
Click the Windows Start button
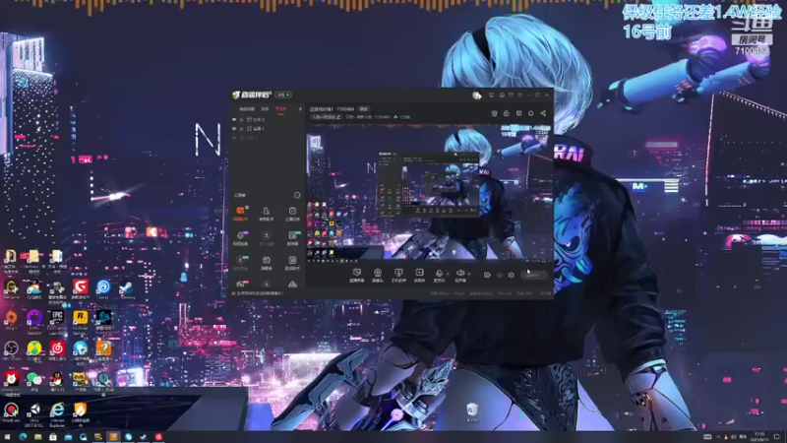pos(7,437)
